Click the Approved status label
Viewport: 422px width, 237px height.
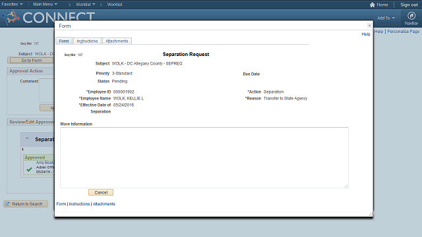pyautogui.click(x=35, y=157)
